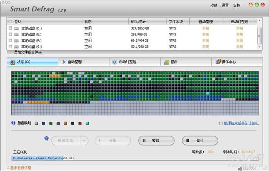This screenshot has width=269, height=171.
Task: Switch to the 操作中心 tab
Action: tap(237, 62)
